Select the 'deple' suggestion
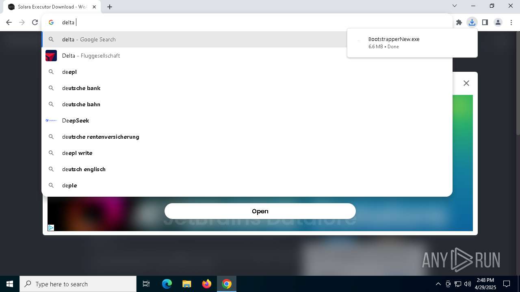The width and height of the screenshot is (520, 292). pyautogui.click(x=247, y=185)
